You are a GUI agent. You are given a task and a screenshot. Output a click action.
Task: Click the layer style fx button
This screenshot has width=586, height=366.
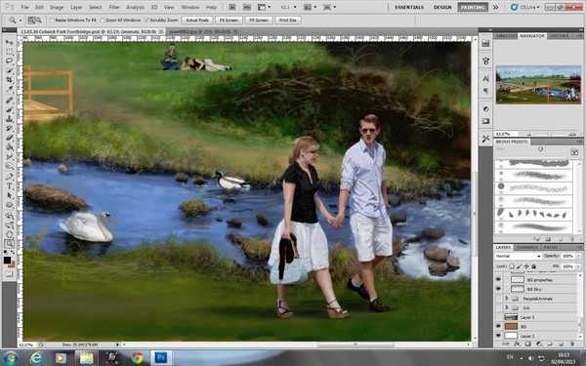(x=517, y=344)
